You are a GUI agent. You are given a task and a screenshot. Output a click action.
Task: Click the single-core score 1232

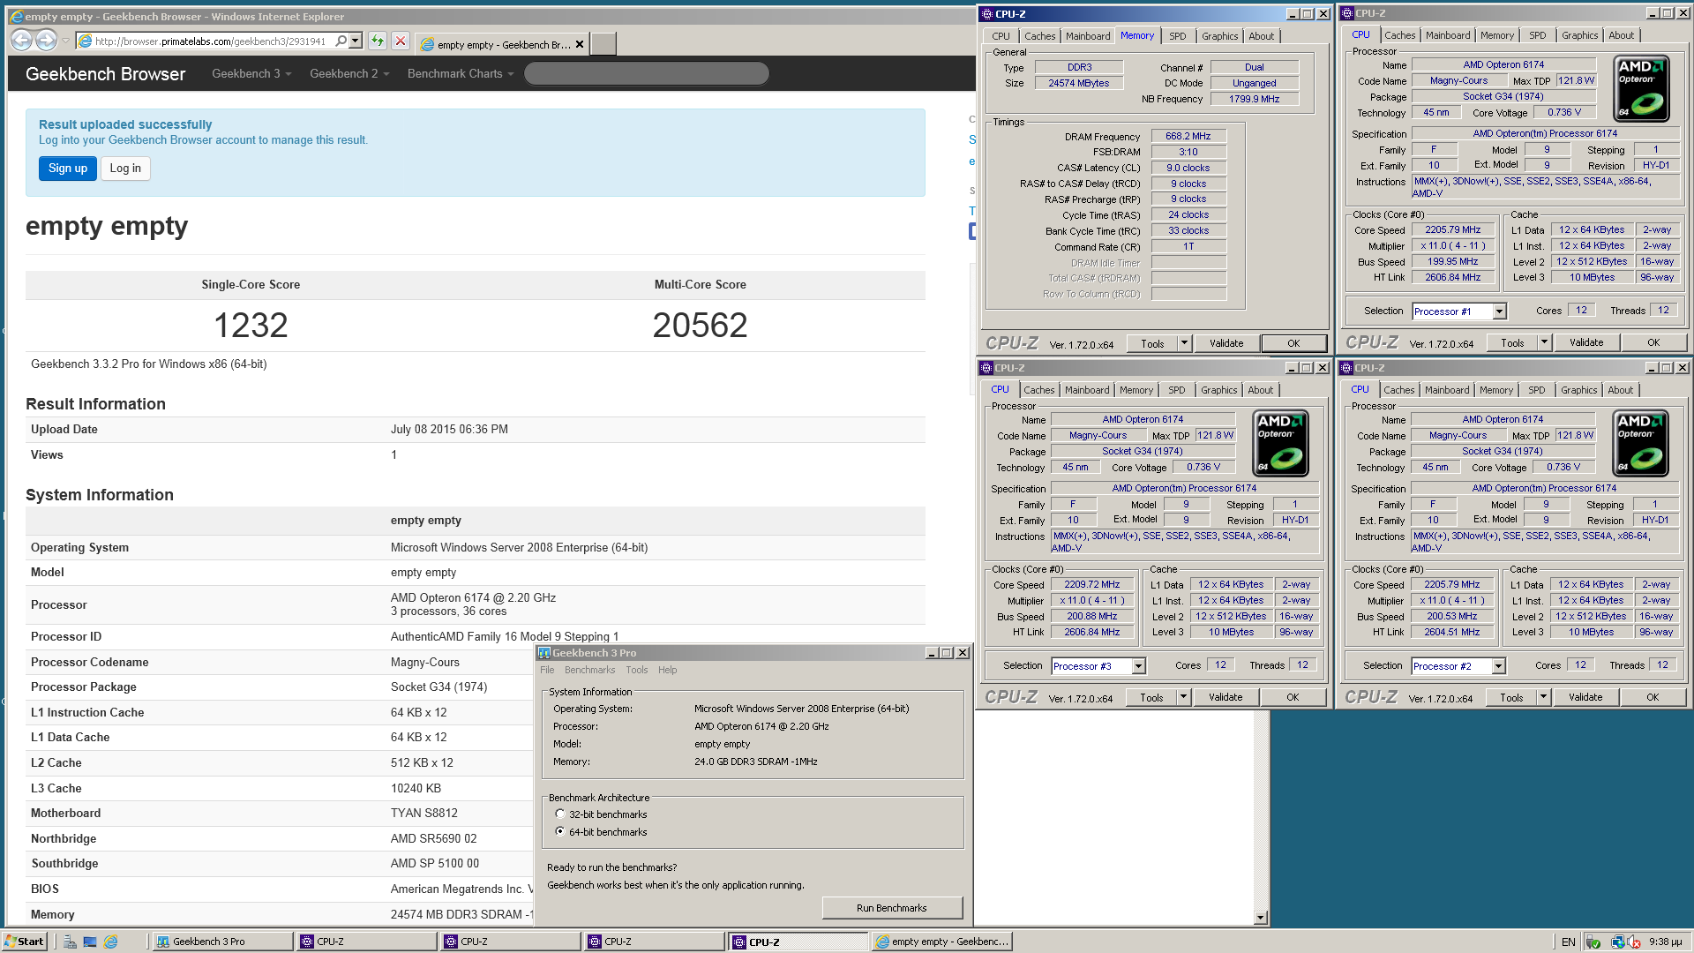(x=251, y=326)
